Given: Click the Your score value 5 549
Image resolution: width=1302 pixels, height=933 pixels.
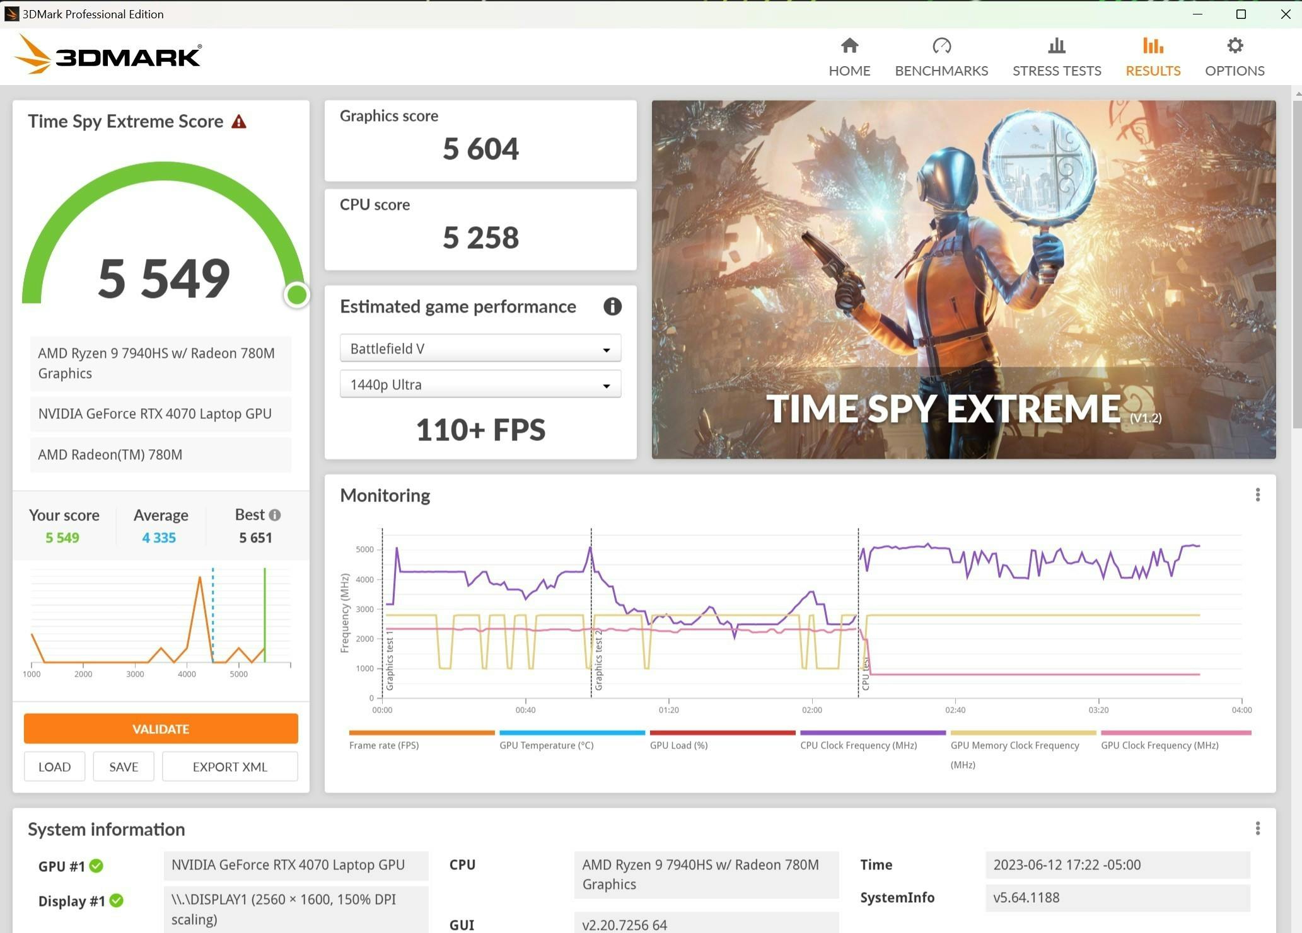Looking at the screenshot, I should [62, 538].
